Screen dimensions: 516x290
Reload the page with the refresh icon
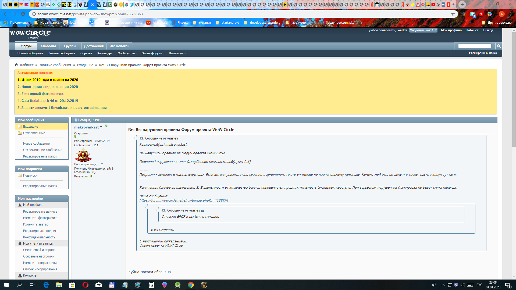tap(23, 14)
